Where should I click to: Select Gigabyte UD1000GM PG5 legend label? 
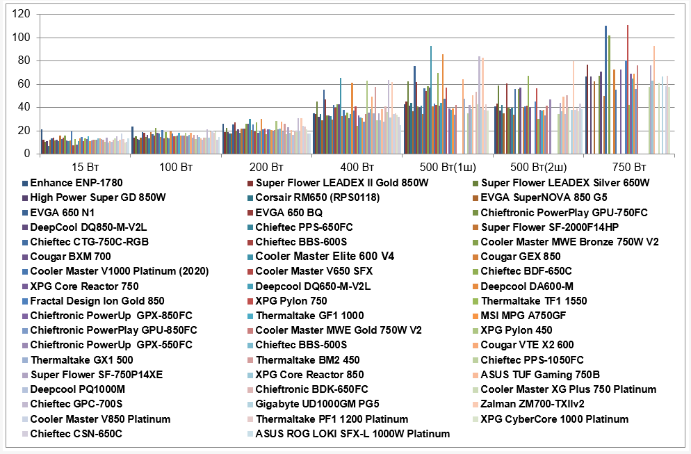pyautogui.click(x=317, y=404)
